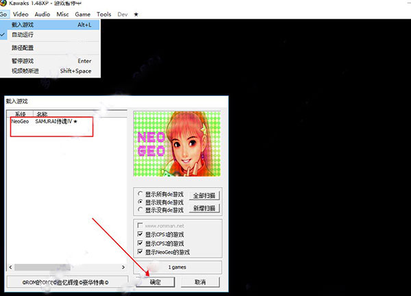
Task: Click the 全部扫描 button
Action: [x=204, y=195]
